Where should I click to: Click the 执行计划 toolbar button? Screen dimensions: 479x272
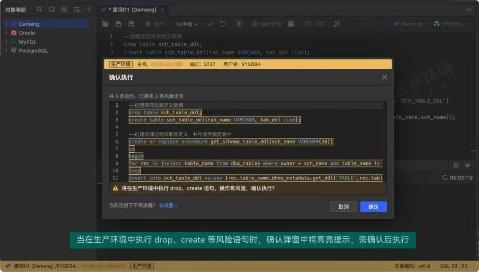coord(267,24)
